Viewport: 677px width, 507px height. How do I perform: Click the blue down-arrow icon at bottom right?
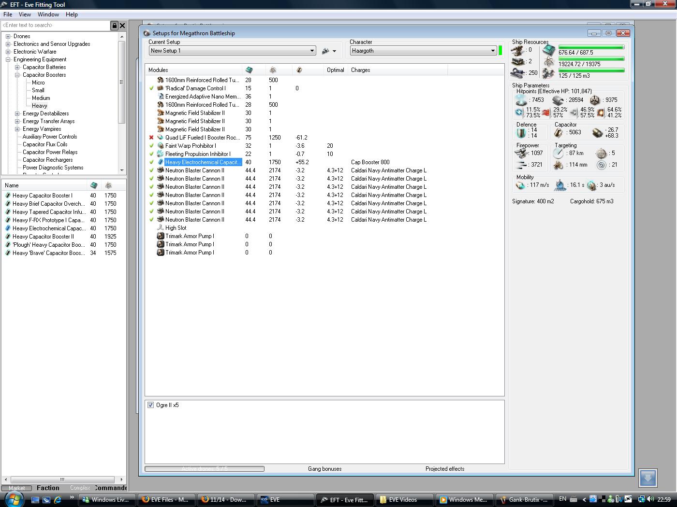pyautogui.click(x=648, y=478)
